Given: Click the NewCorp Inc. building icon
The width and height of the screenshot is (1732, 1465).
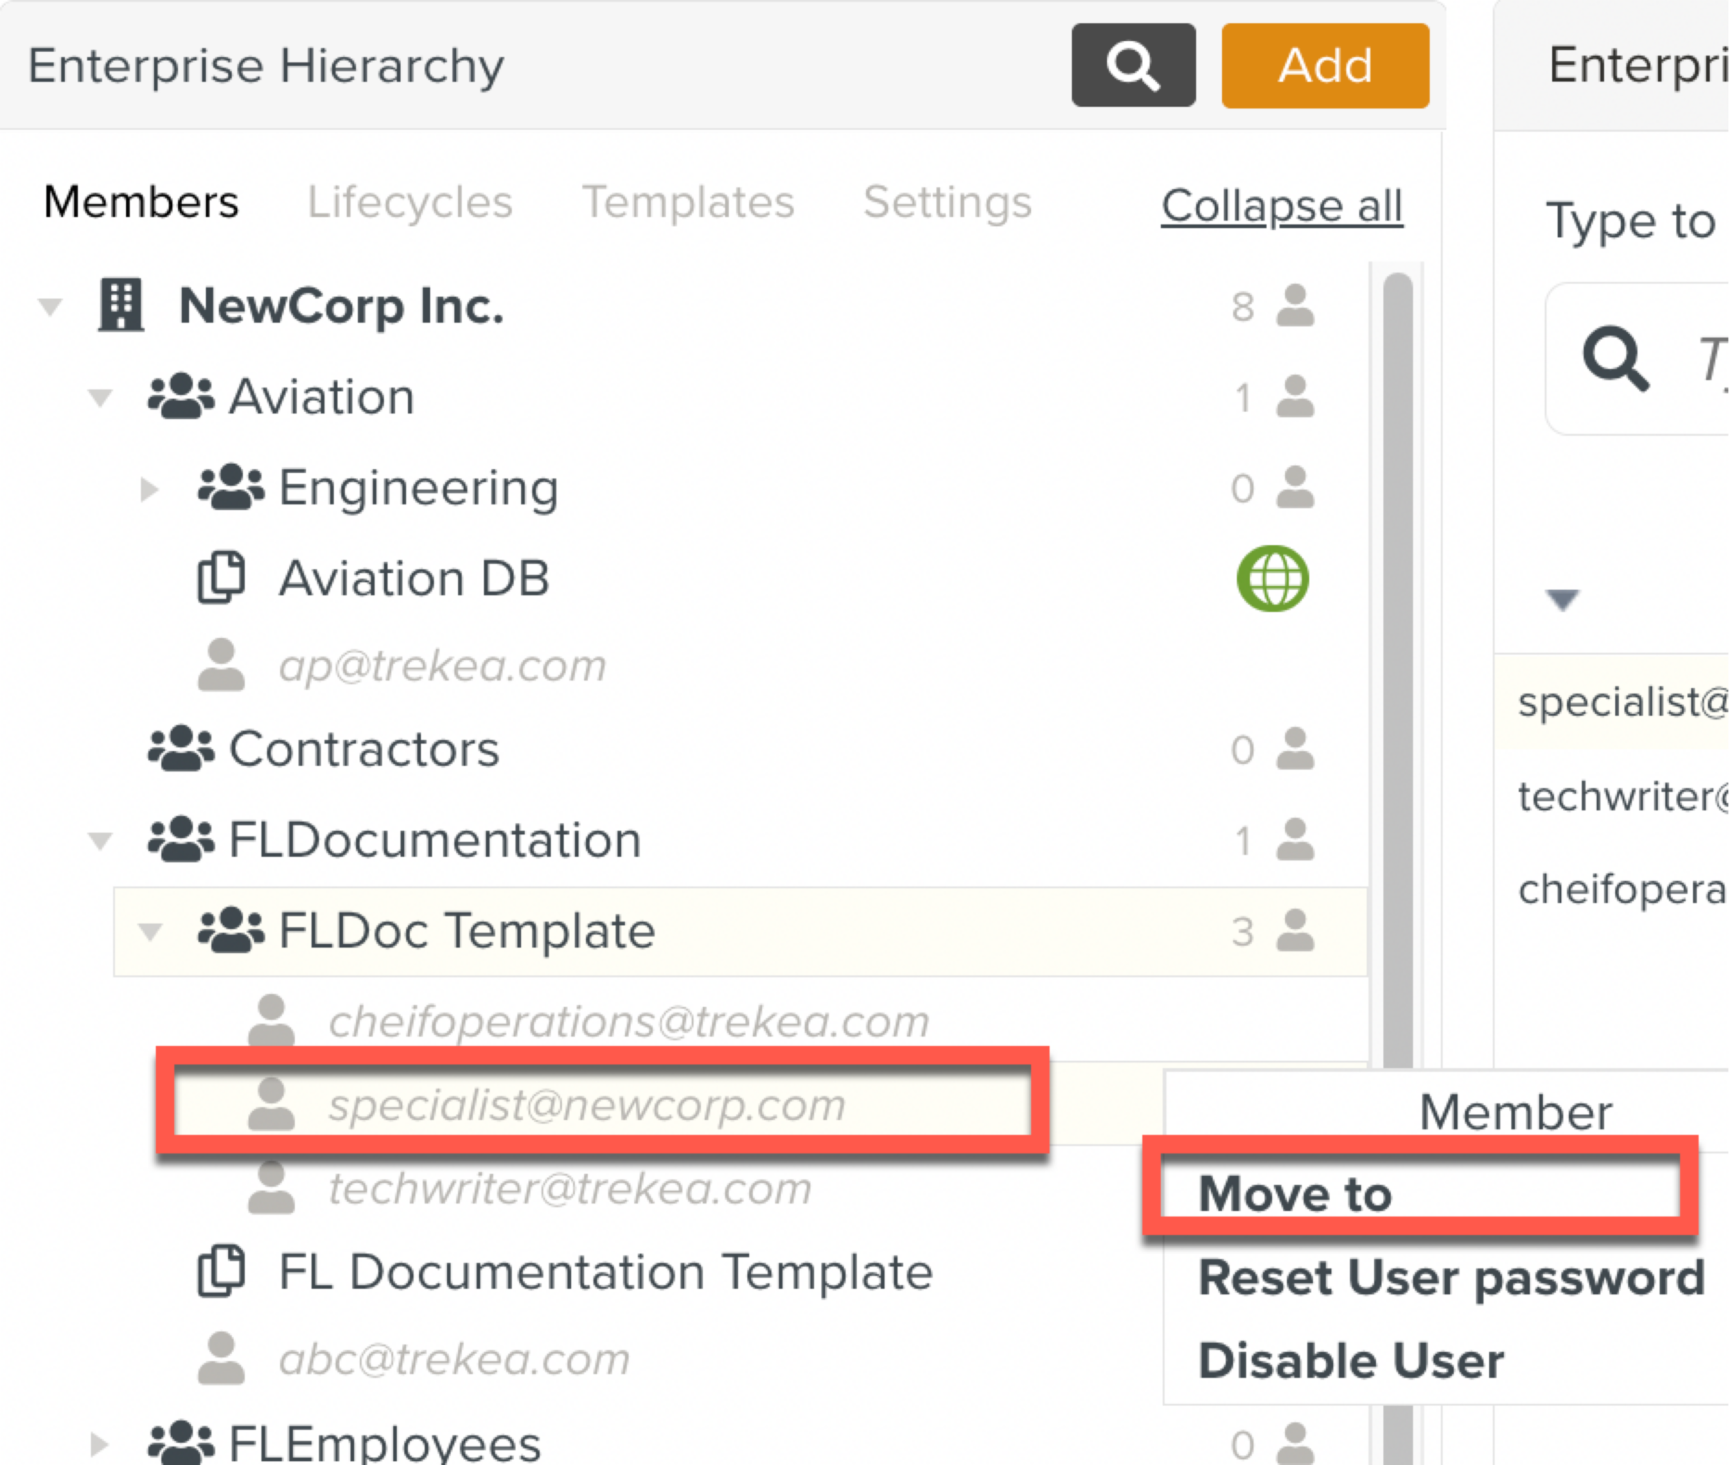Looking at the screenshot, I should coord(121,305).
